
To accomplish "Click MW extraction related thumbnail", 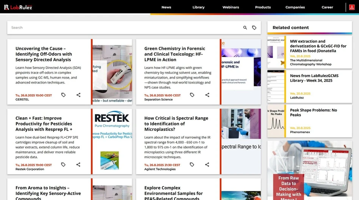I will [x=276, y=52].
